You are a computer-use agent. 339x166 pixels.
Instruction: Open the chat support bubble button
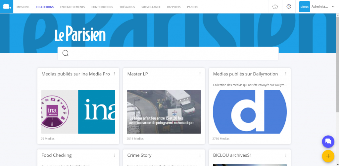(328, 142)
